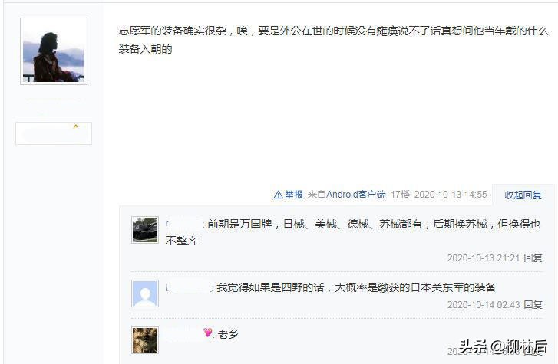Open the tank avatar of first reply
The height and width of the screenshot is (364, 558).
pyautogui.click(x=145, y=230)
